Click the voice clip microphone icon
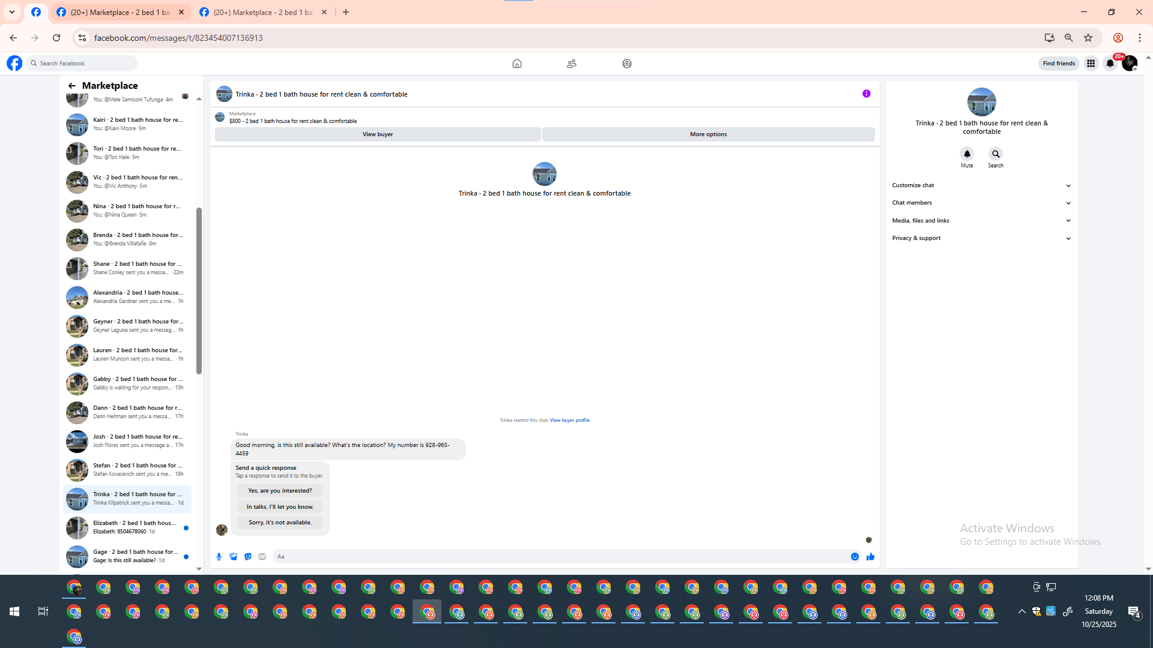 219,557
